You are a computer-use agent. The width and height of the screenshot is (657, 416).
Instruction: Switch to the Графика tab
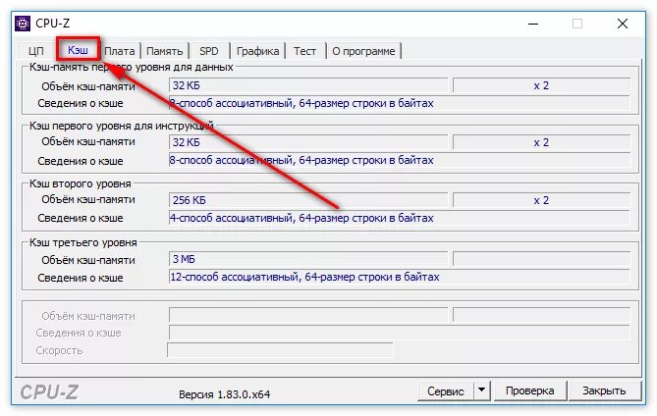(257, 51)
